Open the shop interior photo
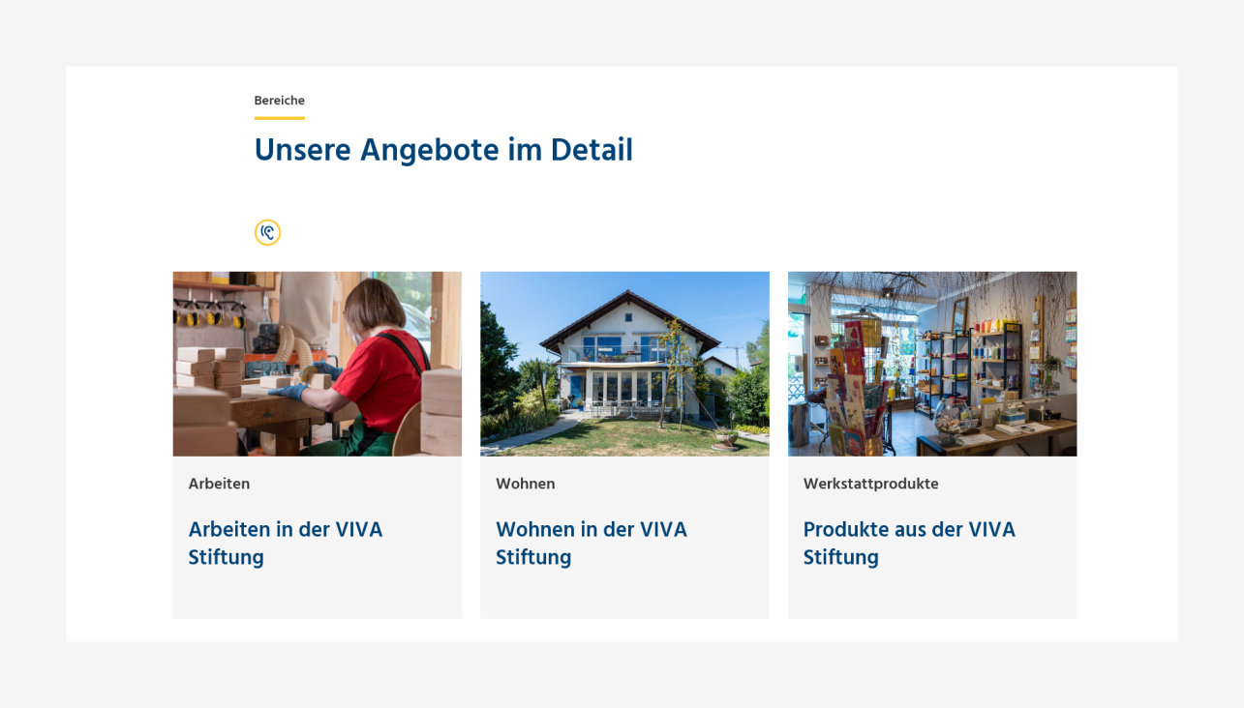Screen dimensions: 1244x708 click(x=932, y=364)
